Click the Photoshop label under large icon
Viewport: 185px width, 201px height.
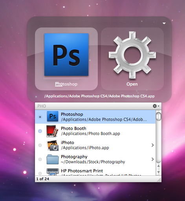coord(66,84)
